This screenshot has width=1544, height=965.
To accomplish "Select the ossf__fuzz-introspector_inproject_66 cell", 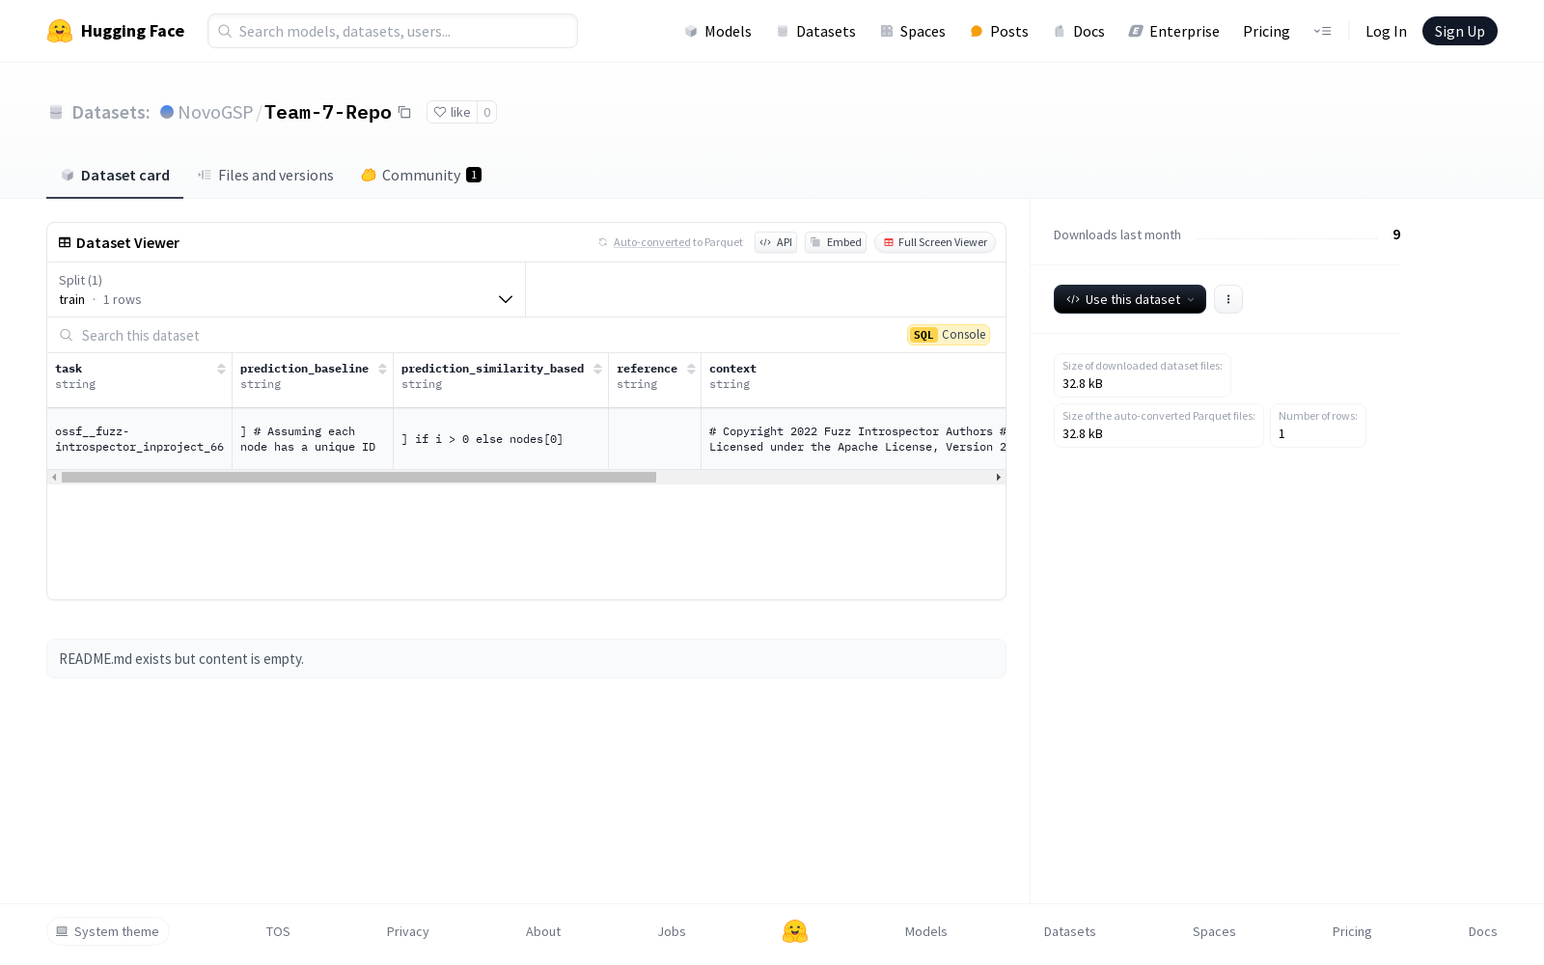I will (x=140, y=439).
